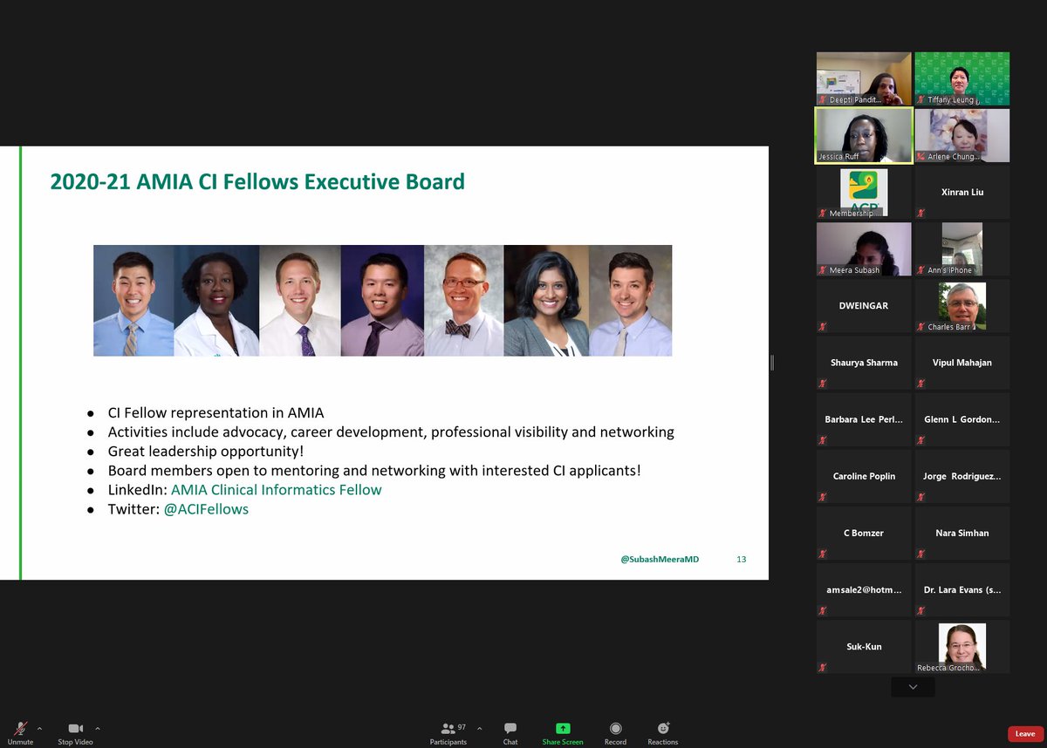Image resolution: width=1047 pixels, height=748 pixels.
Task: Select Jessica Ruff's highlighted video tile
Action: [864, 135]
